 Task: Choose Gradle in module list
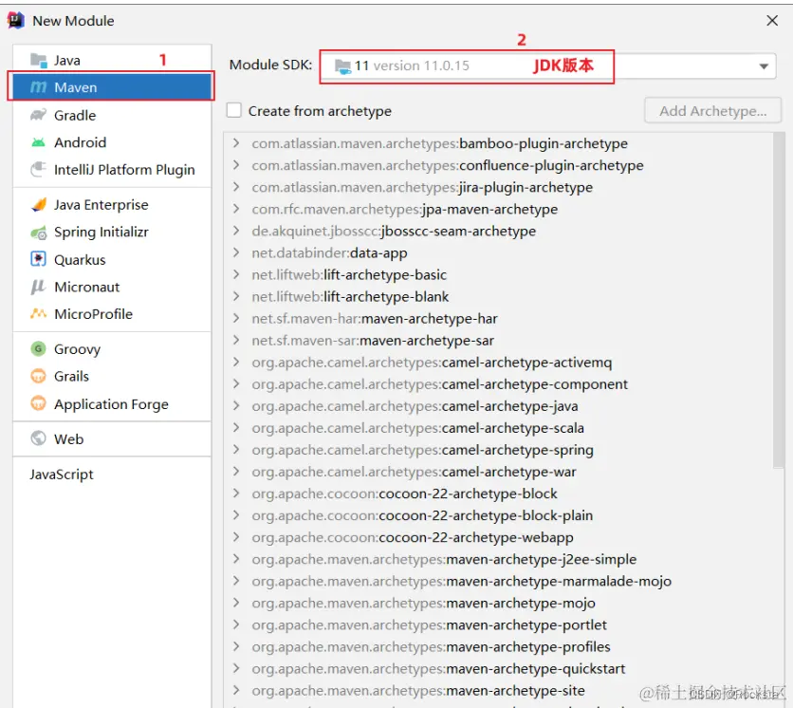(x=112, y=116)
